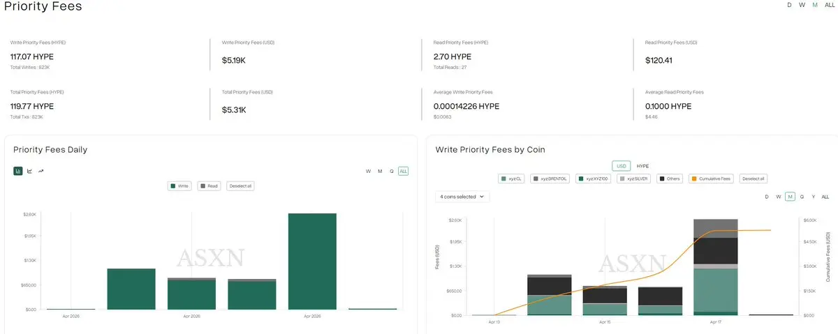Select USD currency for coin chart
Image resolution: width=838 pixels, height=334 pixels.
(x=620, y=166)
